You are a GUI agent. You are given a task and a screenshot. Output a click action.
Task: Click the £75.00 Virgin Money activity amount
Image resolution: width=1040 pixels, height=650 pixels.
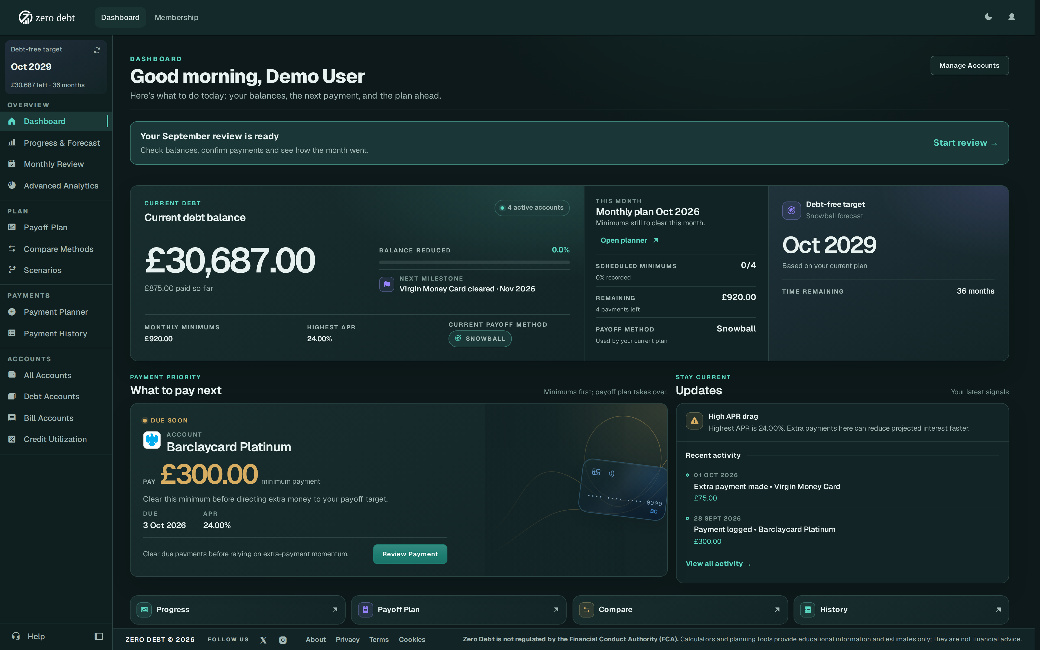(705, 498)
